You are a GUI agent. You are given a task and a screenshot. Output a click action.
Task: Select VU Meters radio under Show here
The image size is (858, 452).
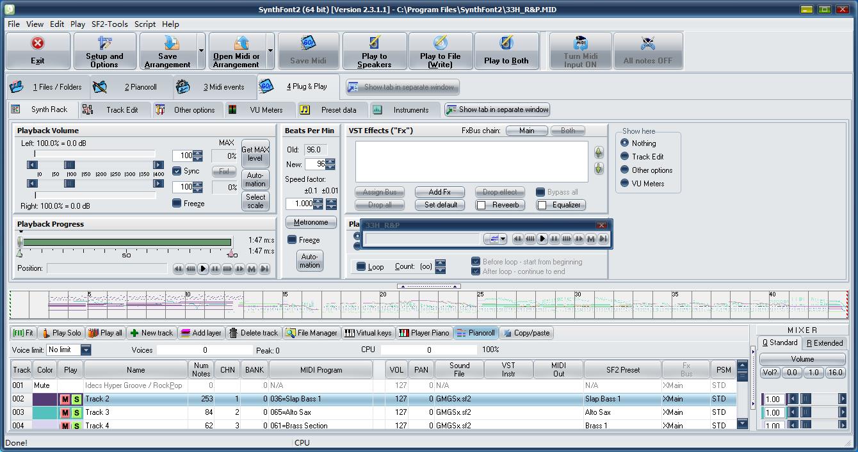pyautogui.click(x=624, y=183)
